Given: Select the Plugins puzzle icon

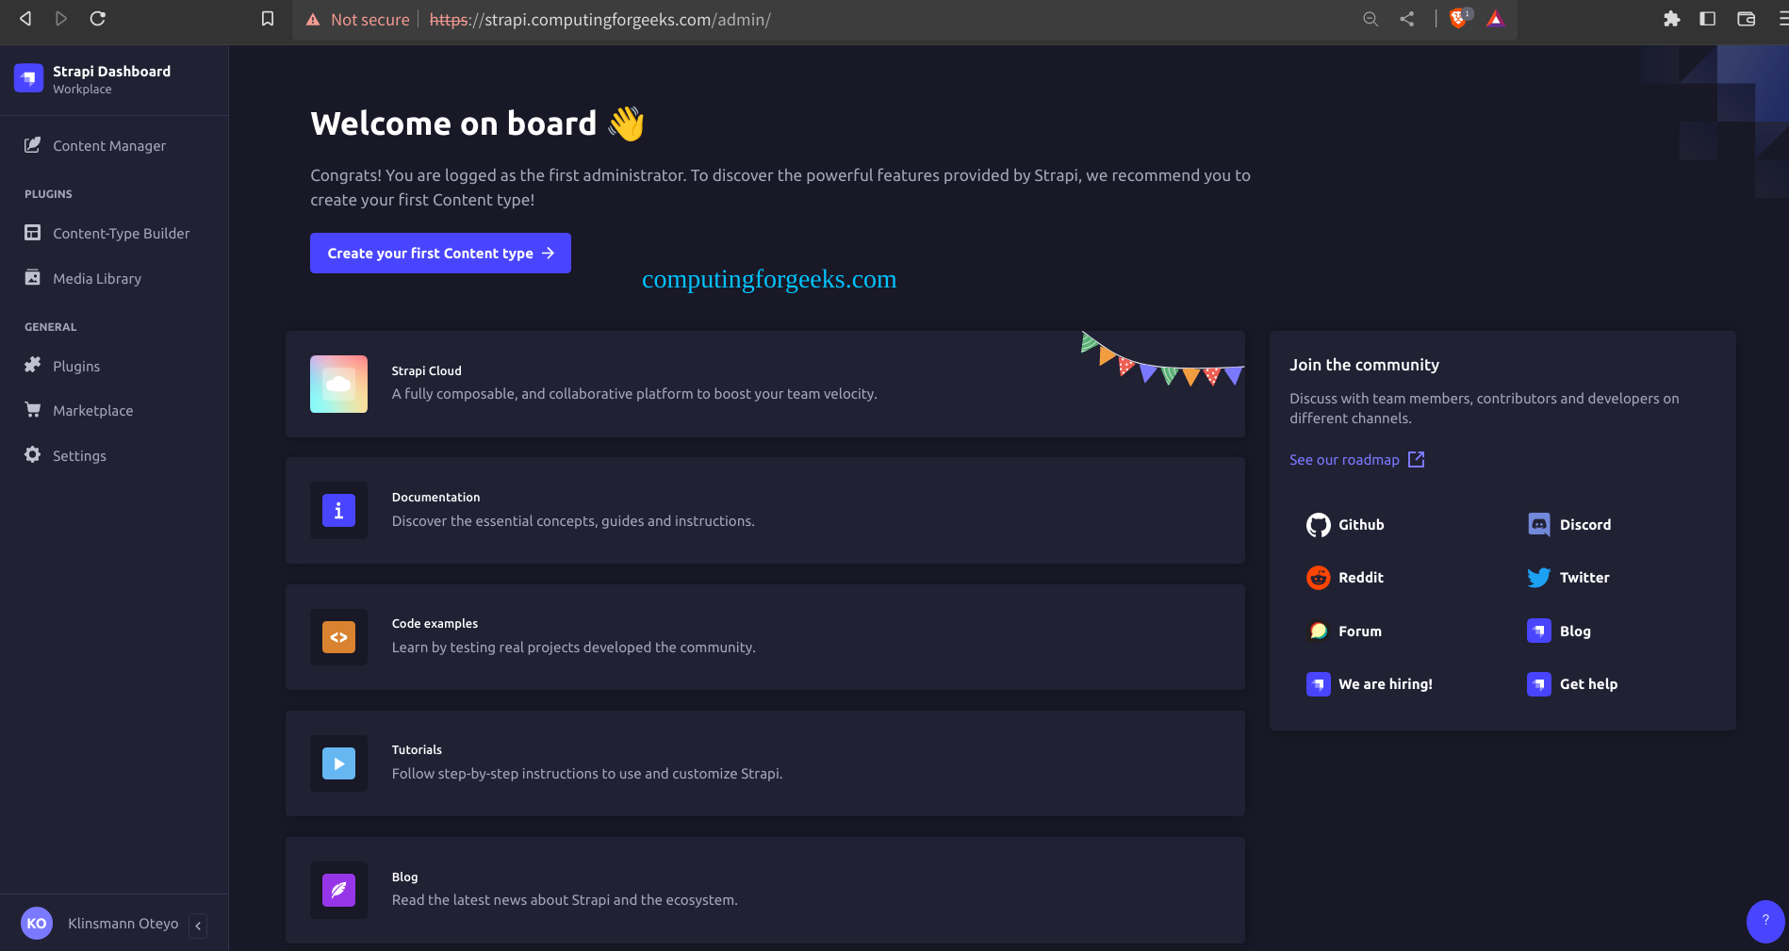Looking at the screenshot, I should [x=33, y=365].
